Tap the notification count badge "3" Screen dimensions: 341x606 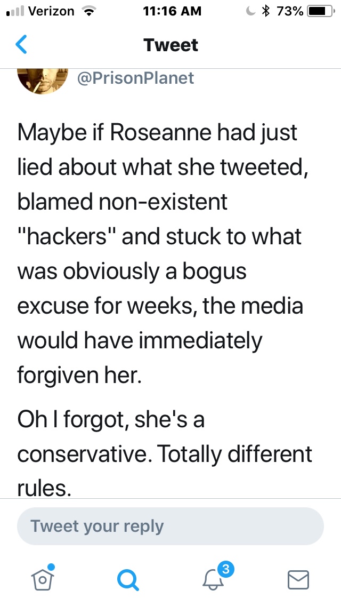pyautogui.click(x=226, y=569)
